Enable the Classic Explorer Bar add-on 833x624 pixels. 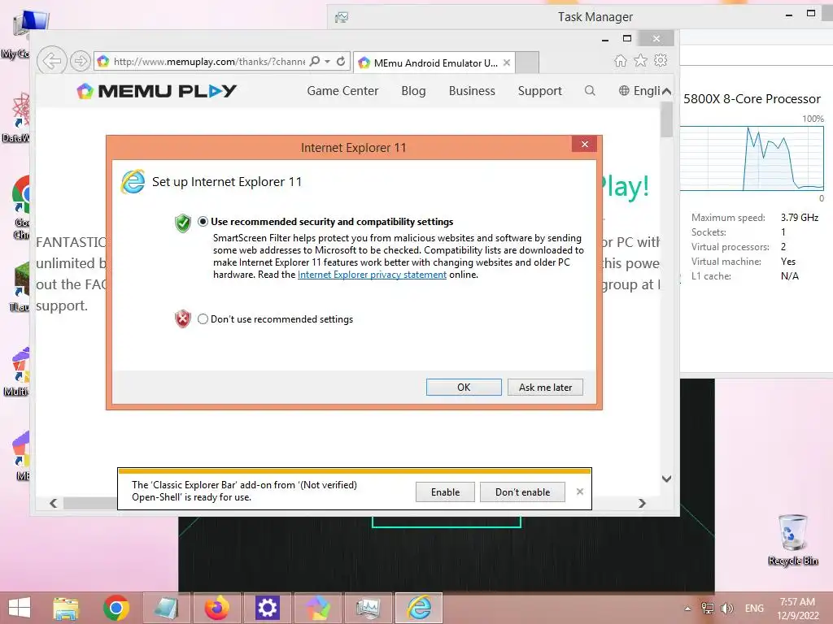[x=445, y=492]
